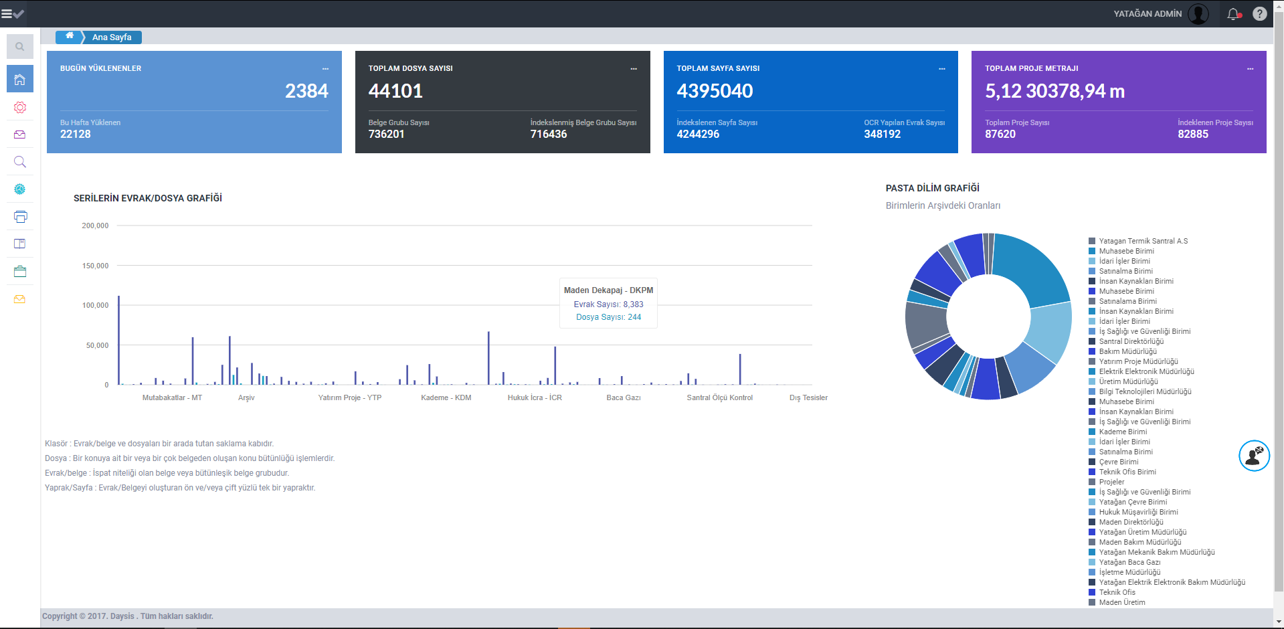
Task: Toggle Hukuk Müşavirliği Birimi legend entry
Action: tap(1138, 512)
